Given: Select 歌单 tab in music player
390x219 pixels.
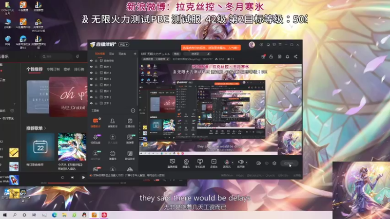Looking at the screenshot, I should (67, 69).
